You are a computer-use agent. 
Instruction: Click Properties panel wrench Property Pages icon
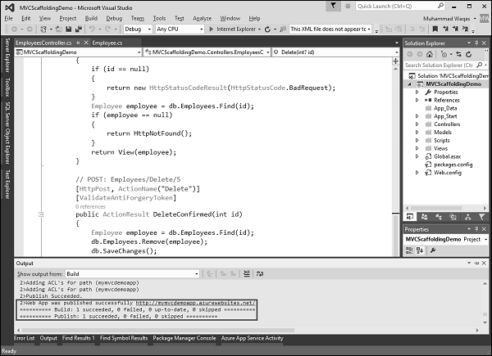tap(433, 250)
